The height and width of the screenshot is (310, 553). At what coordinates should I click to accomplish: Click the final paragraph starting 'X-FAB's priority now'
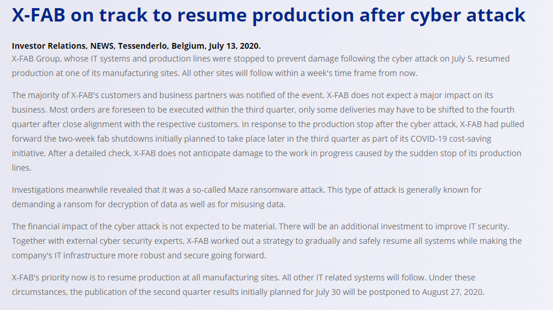click(x=248, y=284)
